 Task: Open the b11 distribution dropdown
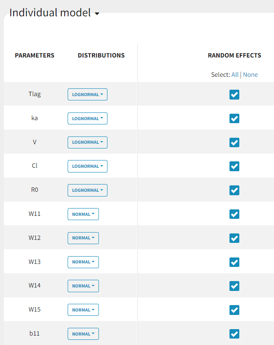click(83, 334)
